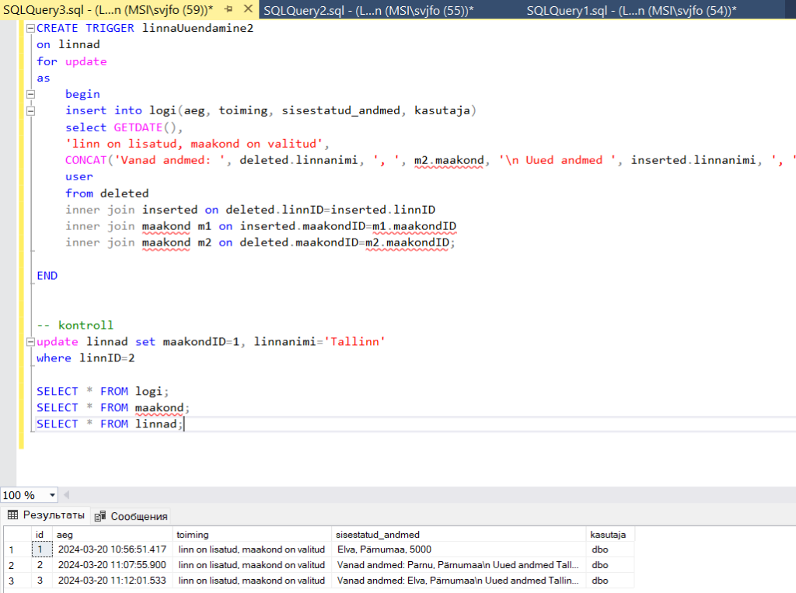
Task: Switch to the SQLQuery2.sql tab
Action: (x=368, y=10)
